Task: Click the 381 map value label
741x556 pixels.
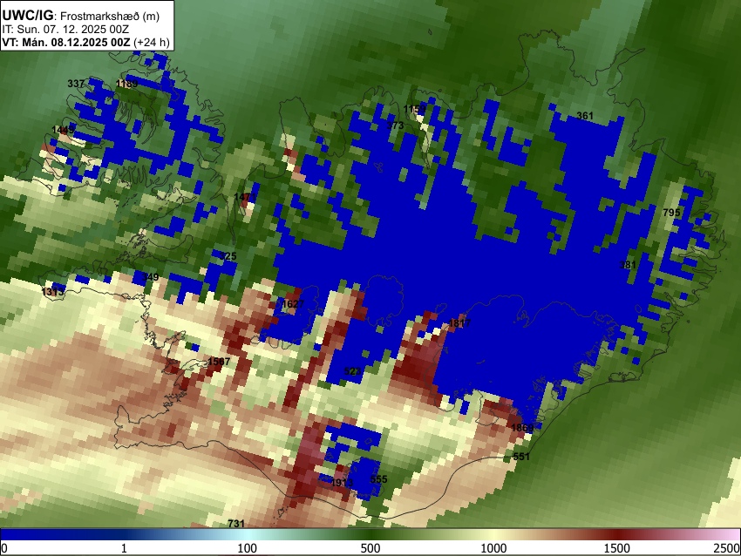Action: 628,265
